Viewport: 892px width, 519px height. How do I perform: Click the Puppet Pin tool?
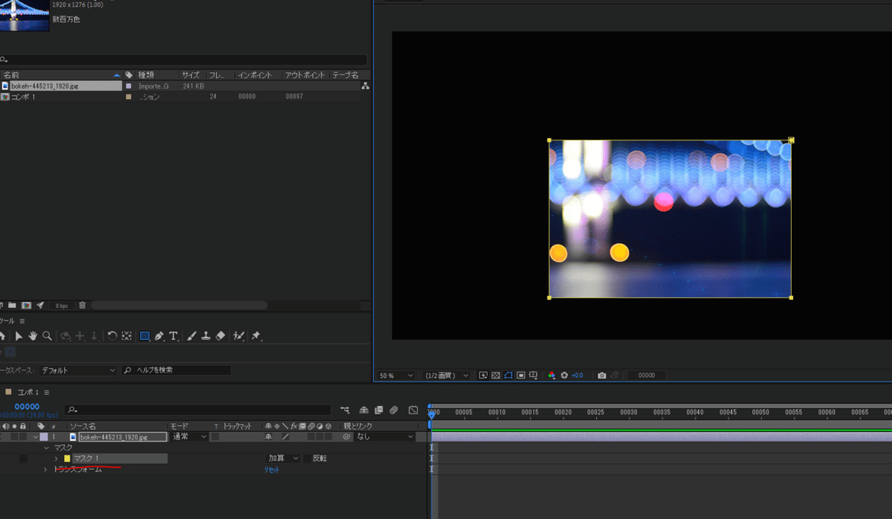tap(256, 336)
